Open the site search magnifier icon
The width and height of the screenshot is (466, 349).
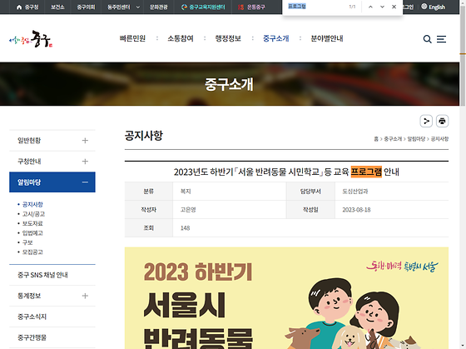coord(427,39)
